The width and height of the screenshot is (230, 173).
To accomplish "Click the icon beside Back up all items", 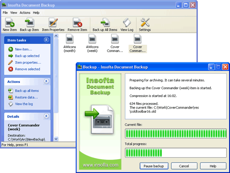I will (x=11, y=91).
